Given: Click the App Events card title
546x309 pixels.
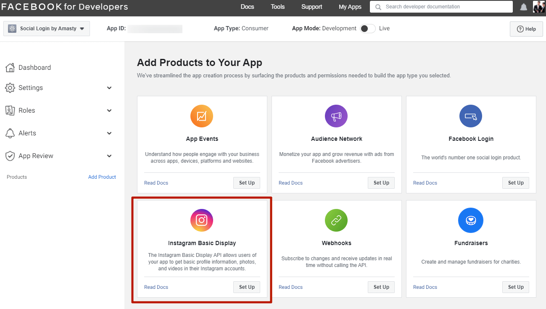Looking at the screenshot, I should [202, 139].
